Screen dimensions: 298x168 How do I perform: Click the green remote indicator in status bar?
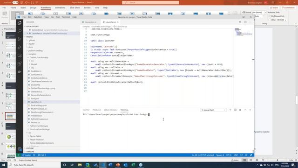[19, 155]
